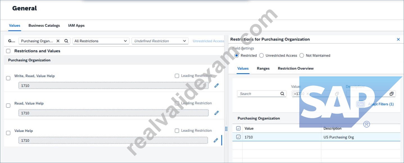Switch to the Business Catalogs tab

[x=44, y=26]
